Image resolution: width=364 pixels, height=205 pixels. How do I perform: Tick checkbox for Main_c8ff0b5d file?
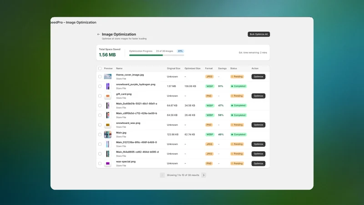point(100,115)
